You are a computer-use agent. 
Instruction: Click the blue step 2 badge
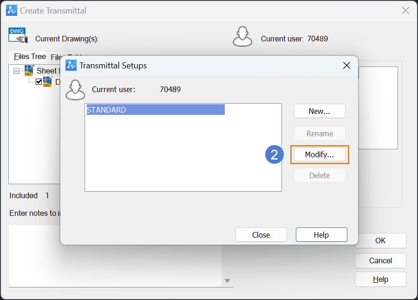(274, 154)
